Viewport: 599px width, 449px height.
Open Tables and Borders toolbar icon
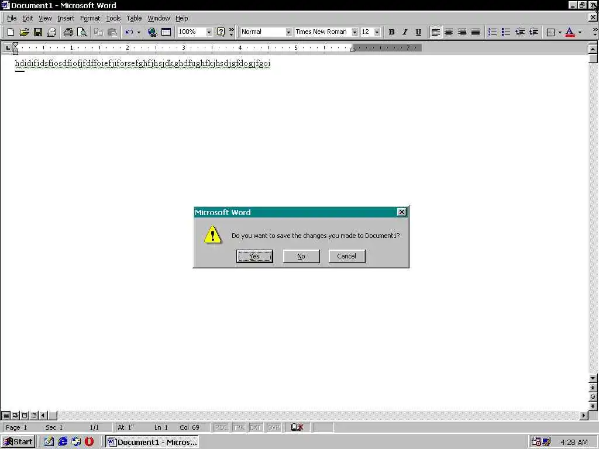(166, 32)
